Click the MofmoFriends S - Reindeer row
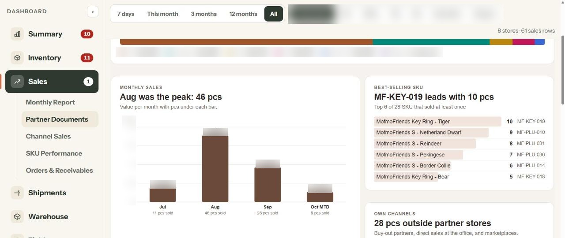This screenshot has width=565, height=238. (460, 144)
